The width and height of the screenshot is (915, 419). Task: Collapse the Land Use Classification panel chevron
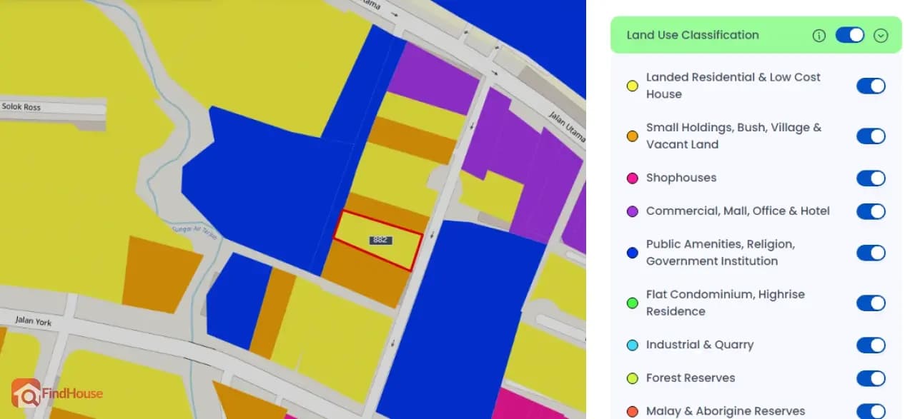click(881, 36)
